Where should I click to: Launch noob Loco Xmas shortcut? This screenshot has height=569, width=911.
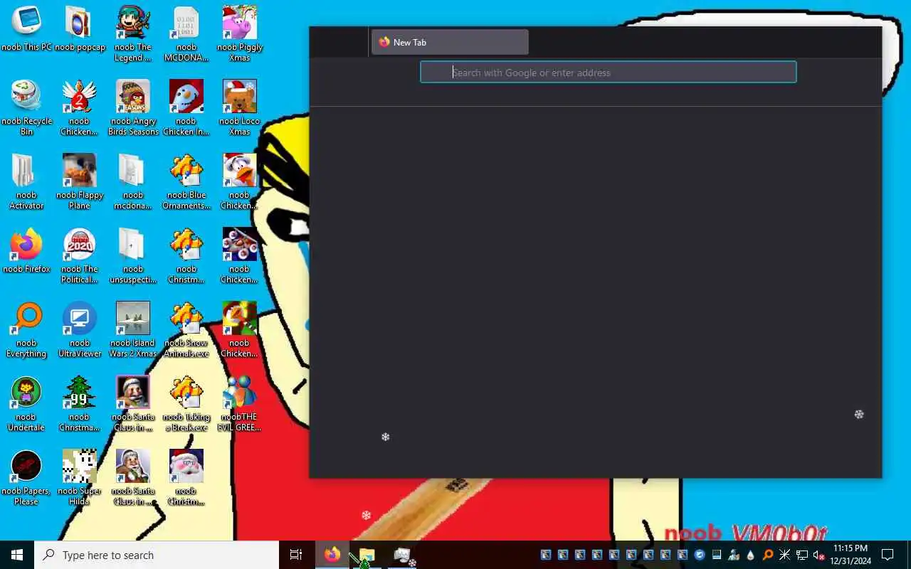[x=240, y=108]
